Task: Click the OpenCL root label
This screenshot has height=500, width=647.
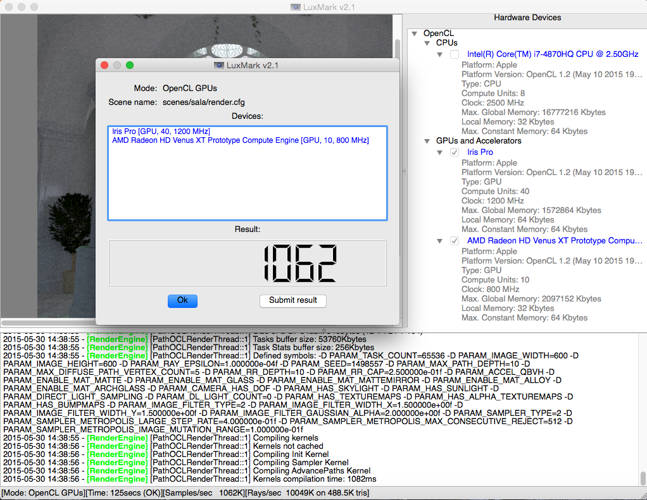Action: (438, 34)
